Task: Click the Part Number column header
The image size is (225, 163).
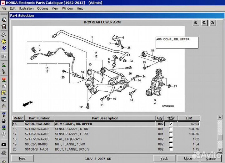Action: pos(39,118)
